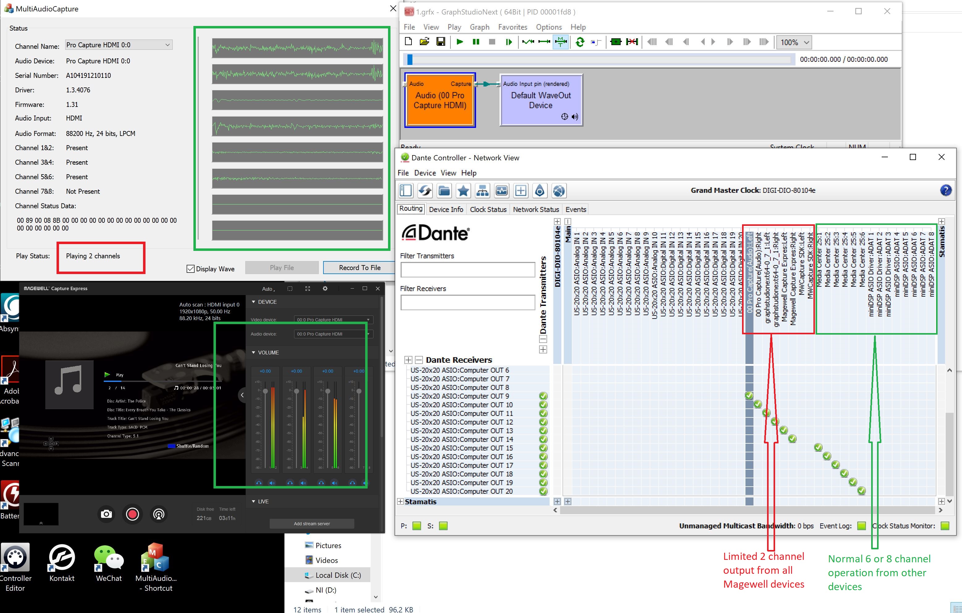Click the GraphStudioNext save graph icon

point(441,42)
